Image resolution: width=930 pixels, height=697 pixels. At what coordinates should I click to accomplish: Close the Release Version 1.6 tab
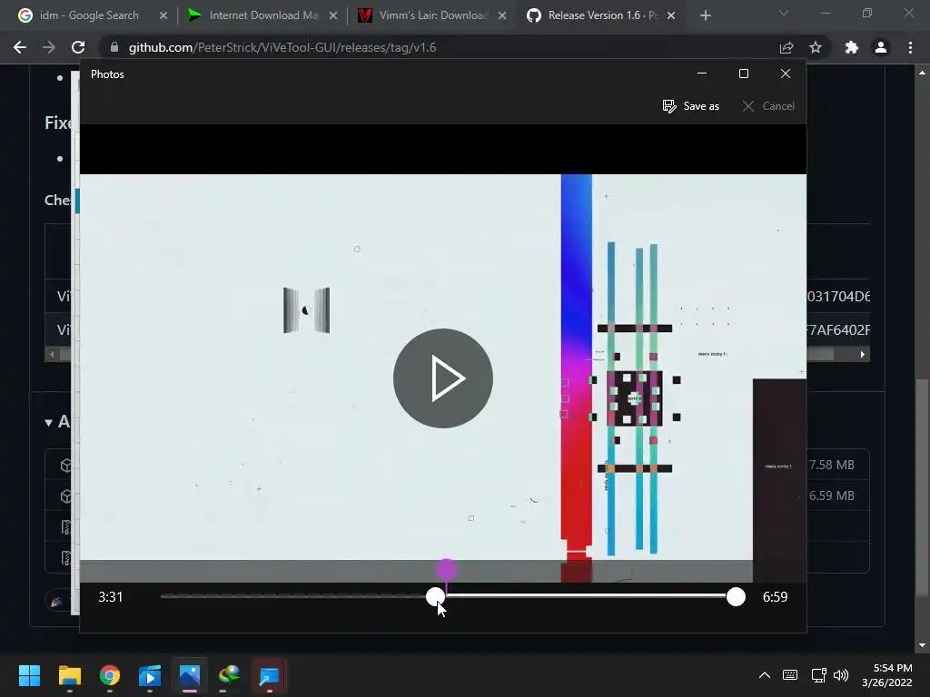(x=671, y=16)
